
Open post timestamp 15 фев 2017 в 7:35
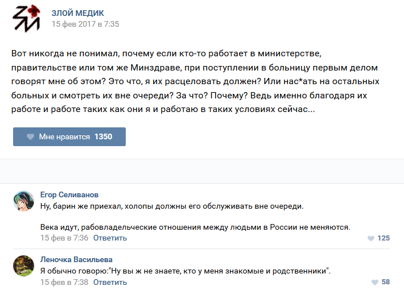(85, 24)
